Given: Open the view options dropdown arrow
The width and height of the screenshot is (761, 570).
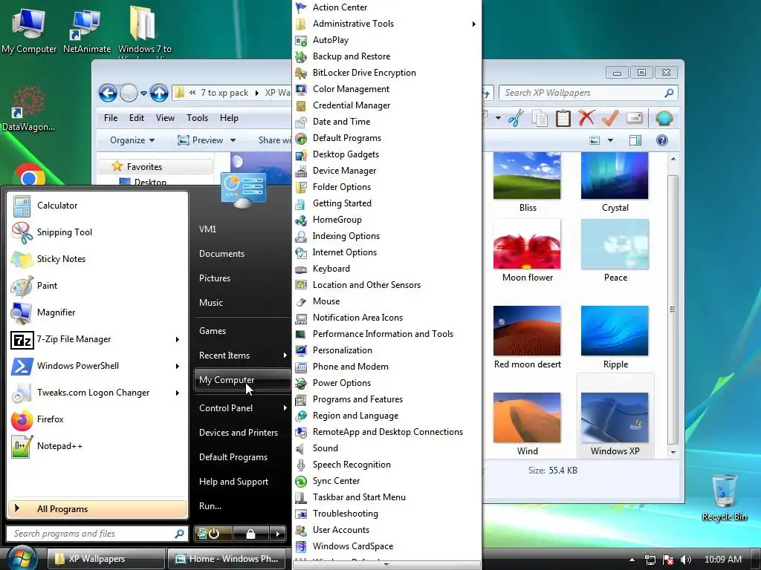Looking at the screenshot, I should [611, 140].
